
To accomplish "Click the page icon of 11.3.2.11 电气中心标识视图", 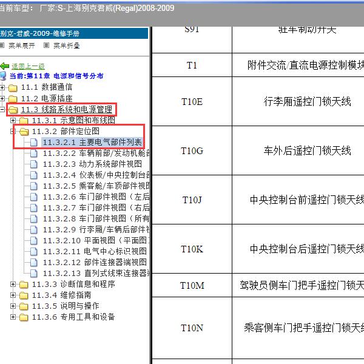I will click(34, 251).
